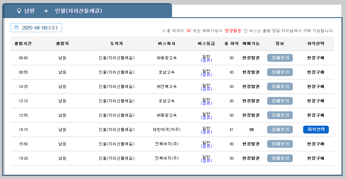Click the 14:15 departure time

(23, 129)
